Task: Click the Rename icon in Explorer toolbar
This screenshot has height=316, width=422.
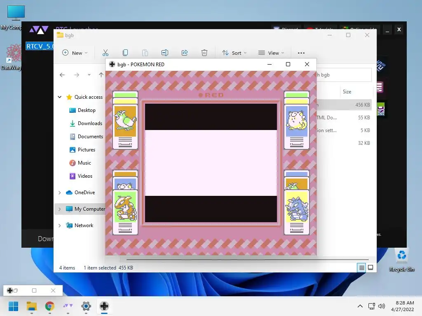Action: pos(165,53)
